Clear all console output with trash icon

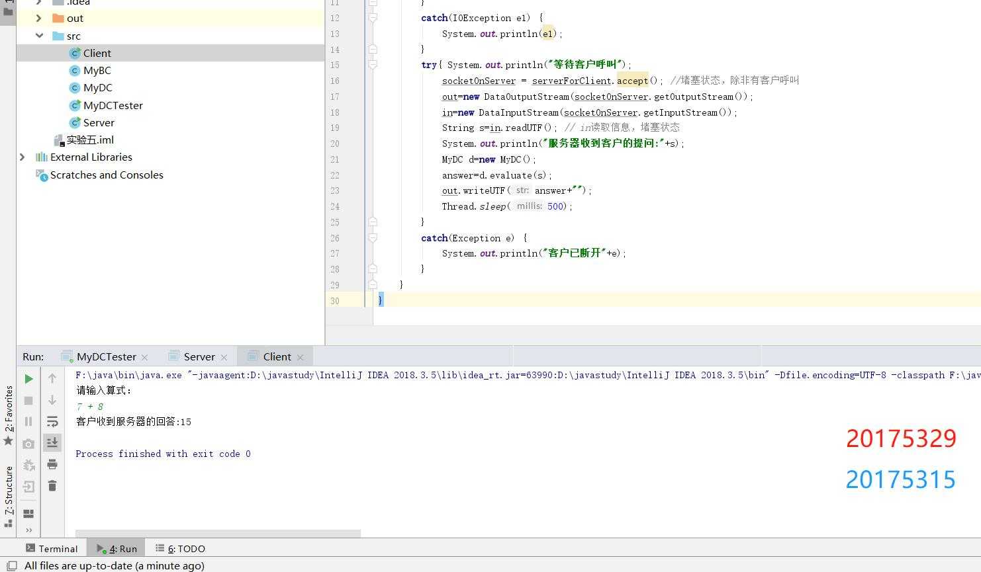tap(52, 486)
